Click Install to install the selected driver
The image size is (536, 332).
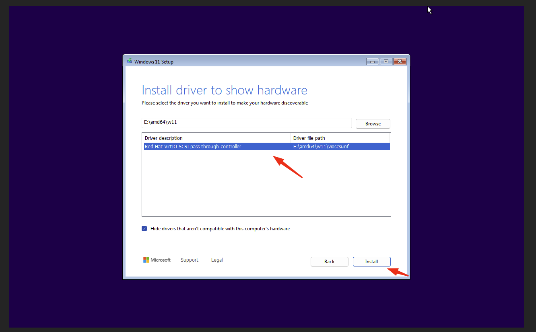371,261
